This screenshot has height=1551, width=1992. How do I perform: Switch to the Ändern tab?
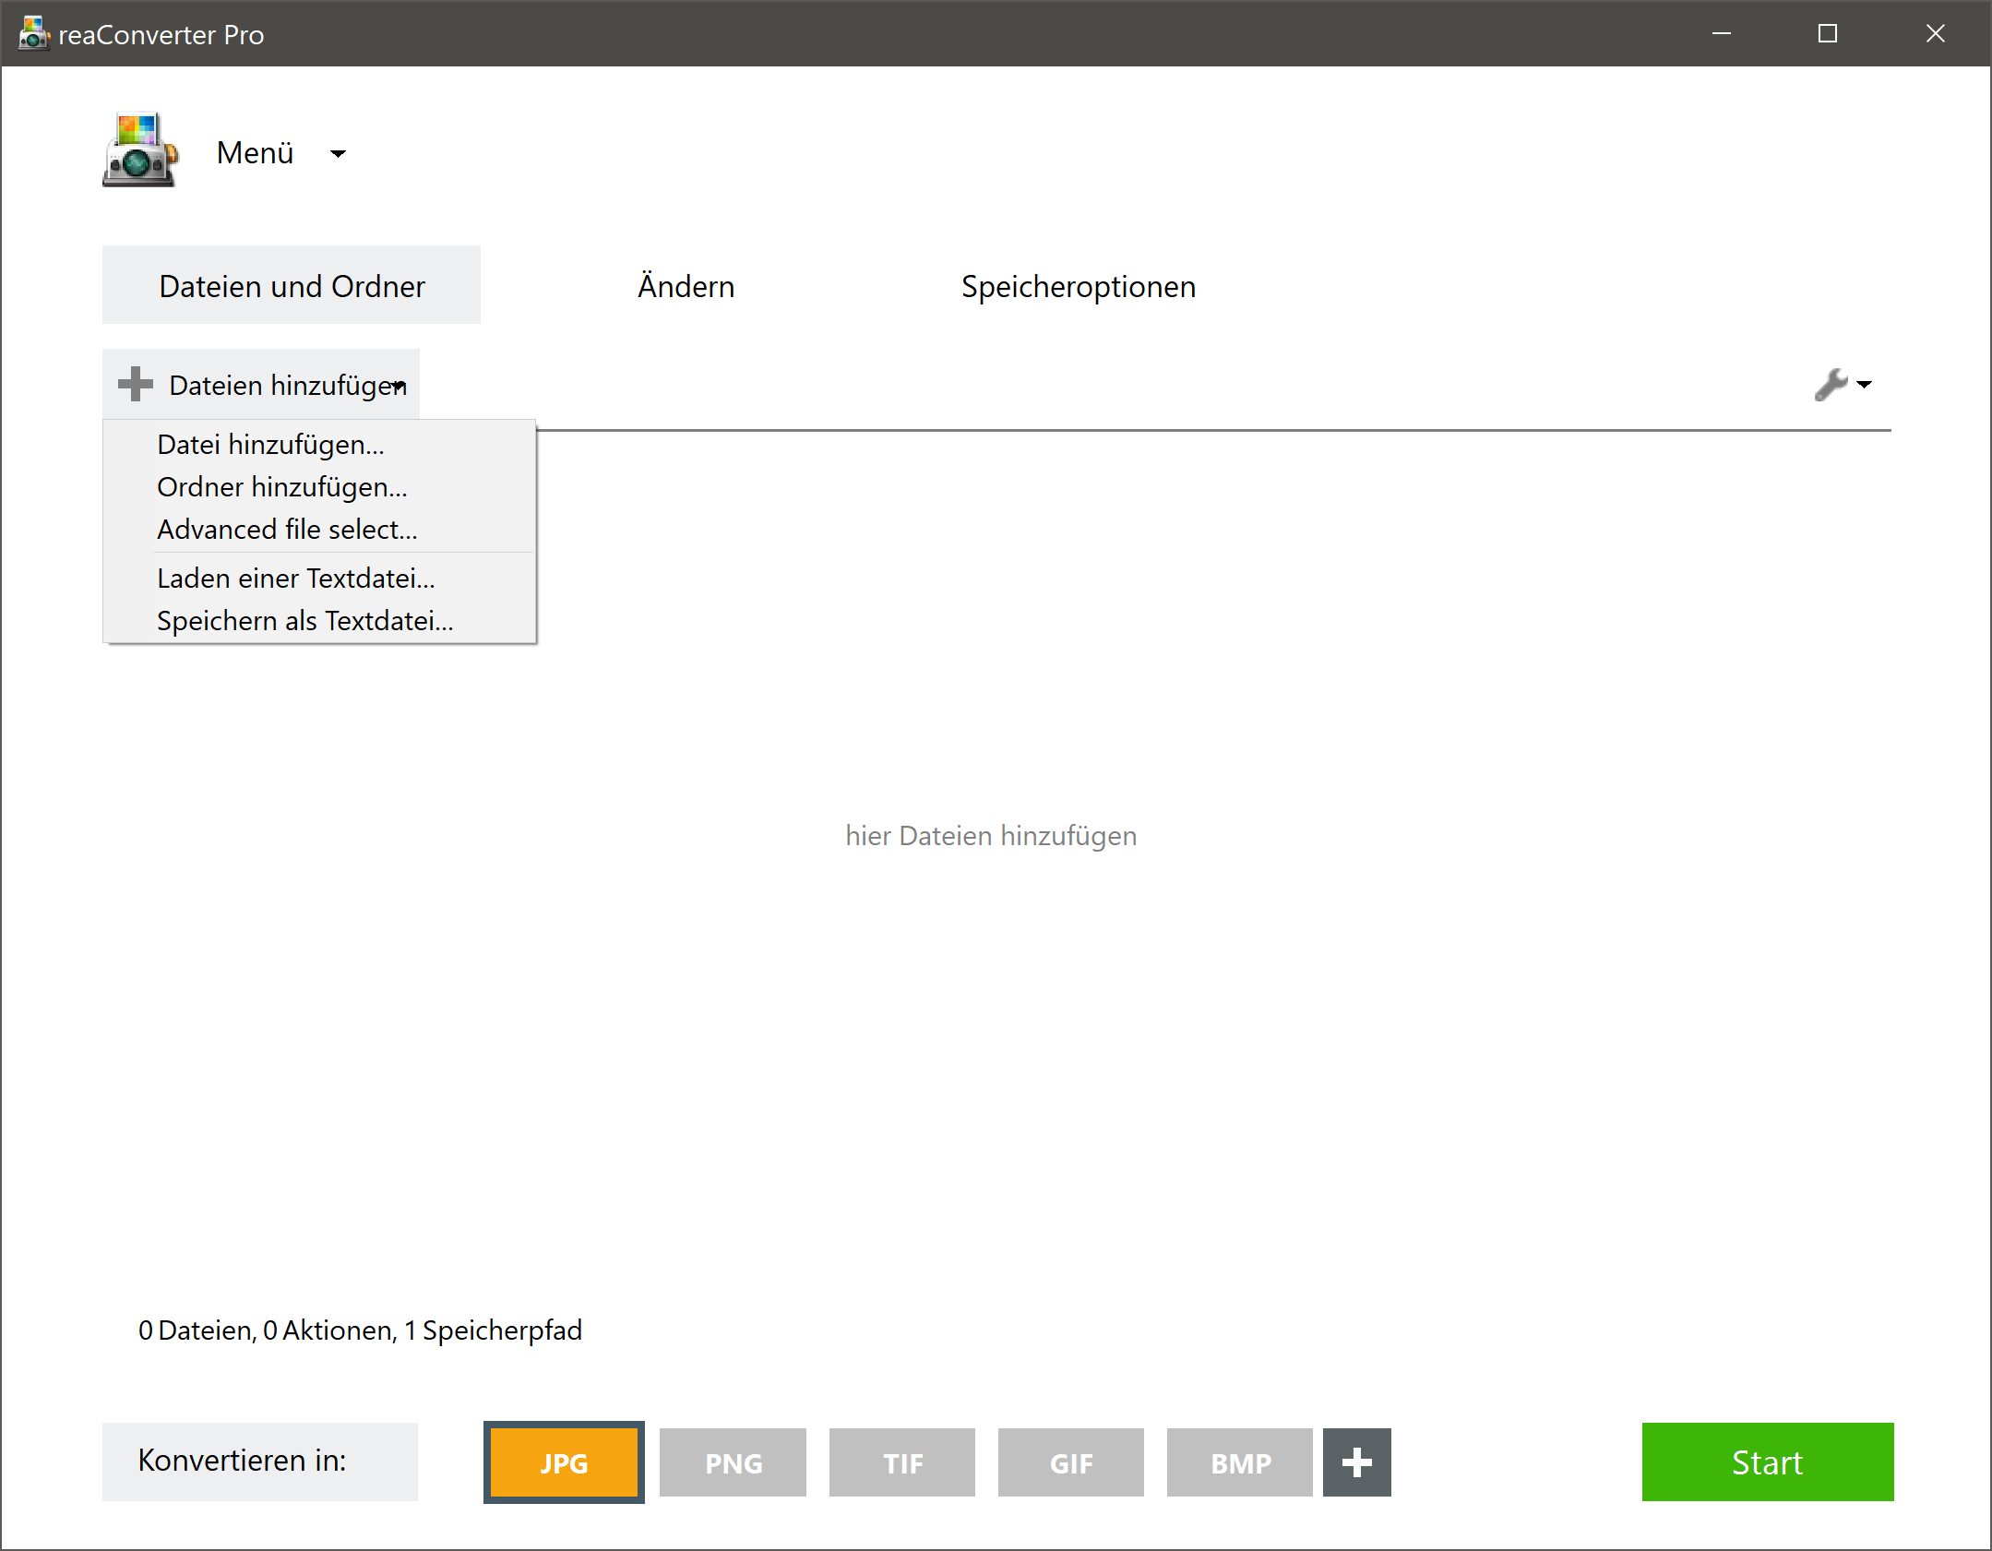click(x=686, y=286)
